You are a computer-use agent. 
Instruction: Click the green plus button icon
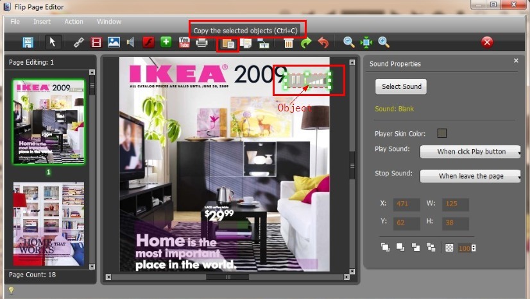click(x=166, y=42)
